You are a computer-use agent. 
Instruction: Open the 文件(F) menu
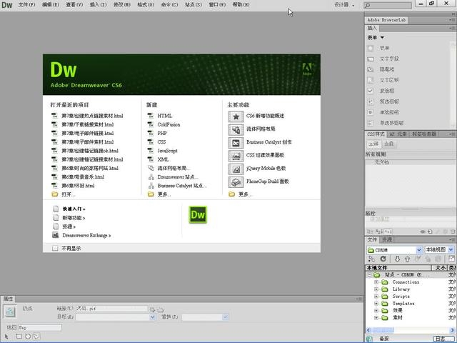(x=26, y=5)
